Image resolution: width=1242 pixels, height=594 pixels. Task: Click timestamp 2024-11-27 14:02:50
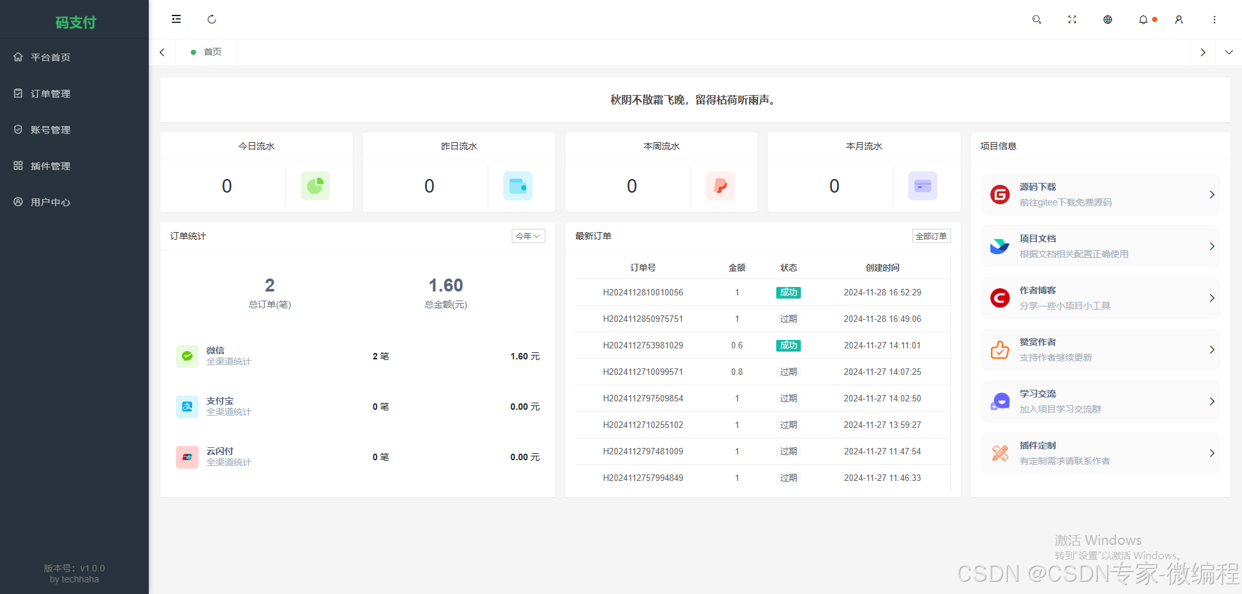point(882,398)
